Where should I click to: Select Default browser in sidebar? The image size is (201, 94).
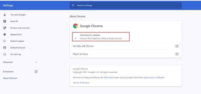tap(18, 48)
